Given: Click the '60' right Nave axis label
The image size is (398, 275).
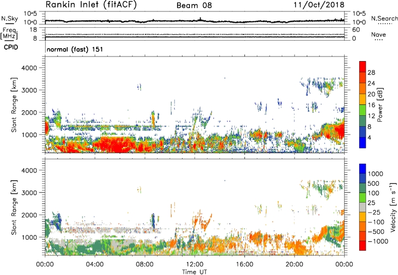Looking at the screenshot, I should point(356,30).
